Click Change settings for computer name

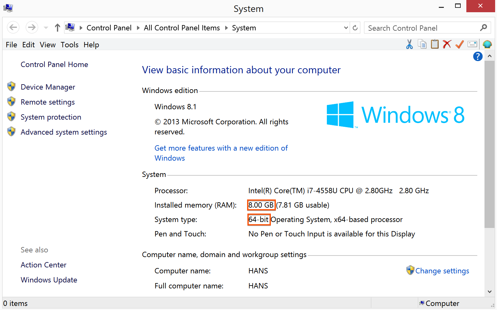tap(442, 271)
